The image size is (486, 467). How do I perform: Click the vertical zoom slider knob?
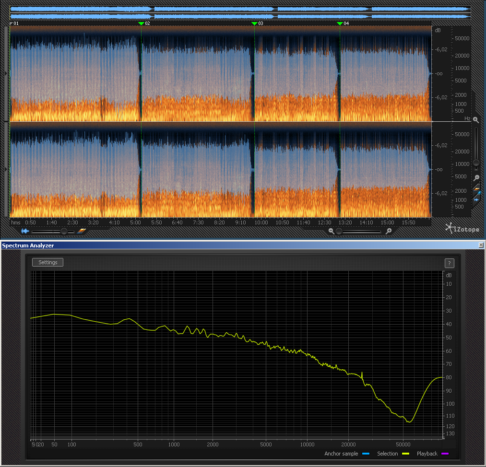(x=476, y=163)
